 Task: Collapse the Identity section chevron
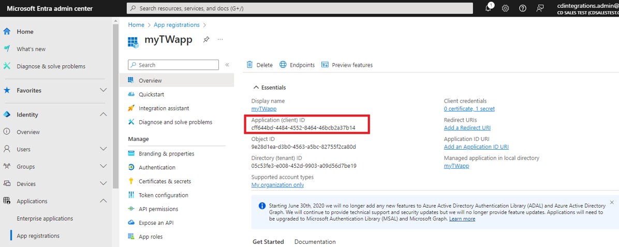click(104, 114)
